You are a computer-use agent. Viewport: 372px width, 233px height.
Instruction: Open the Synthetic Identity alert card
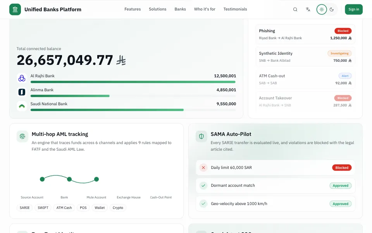point(305,57)
